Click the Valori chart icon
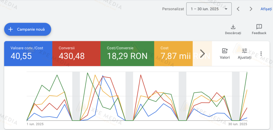 [225, 51]
